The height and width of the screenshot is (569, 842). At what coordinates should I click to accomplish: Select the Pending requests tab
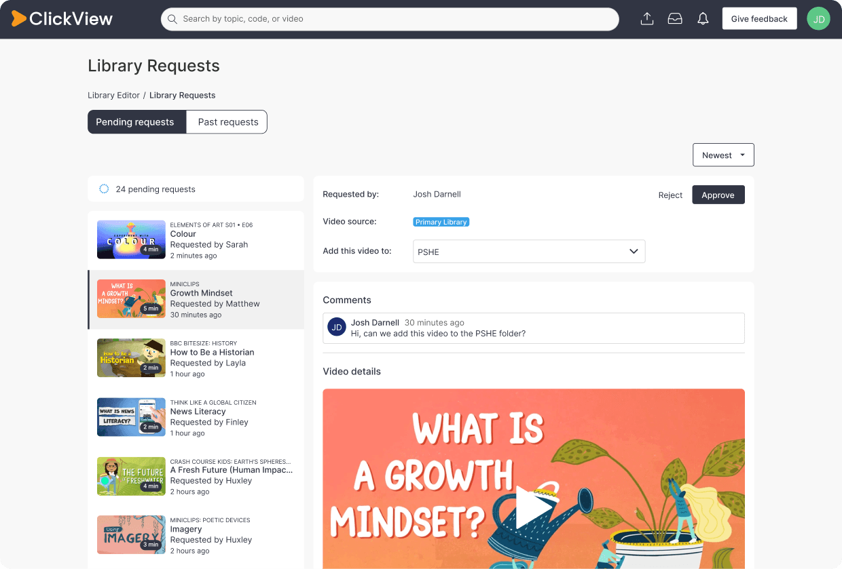point(136,122)
